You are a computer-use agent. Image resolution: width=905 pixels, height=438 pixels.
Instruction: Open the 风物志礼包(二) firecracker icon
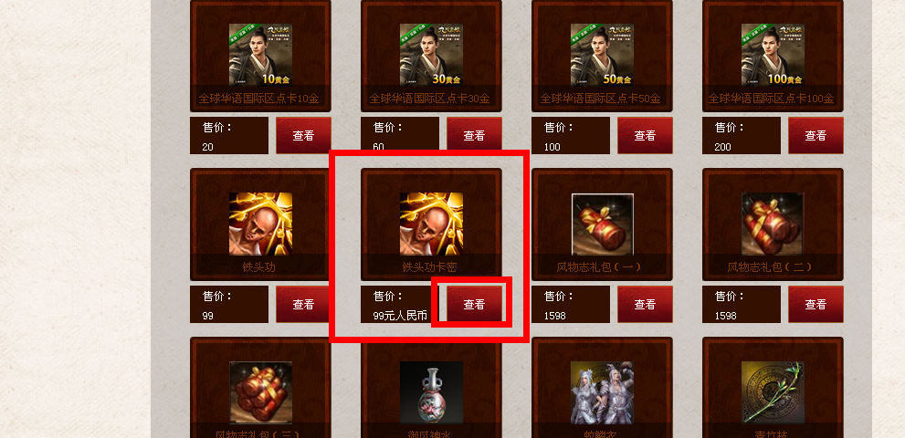773,224
